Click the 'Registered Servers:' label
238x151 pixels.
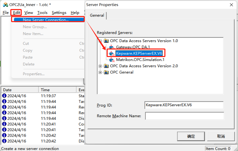pos(115,33)
